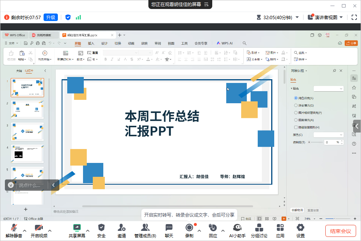The width and height of the screenshot is (361, 241).
Task: Start screen sharing with 共享屏幕
Action: 77,231
